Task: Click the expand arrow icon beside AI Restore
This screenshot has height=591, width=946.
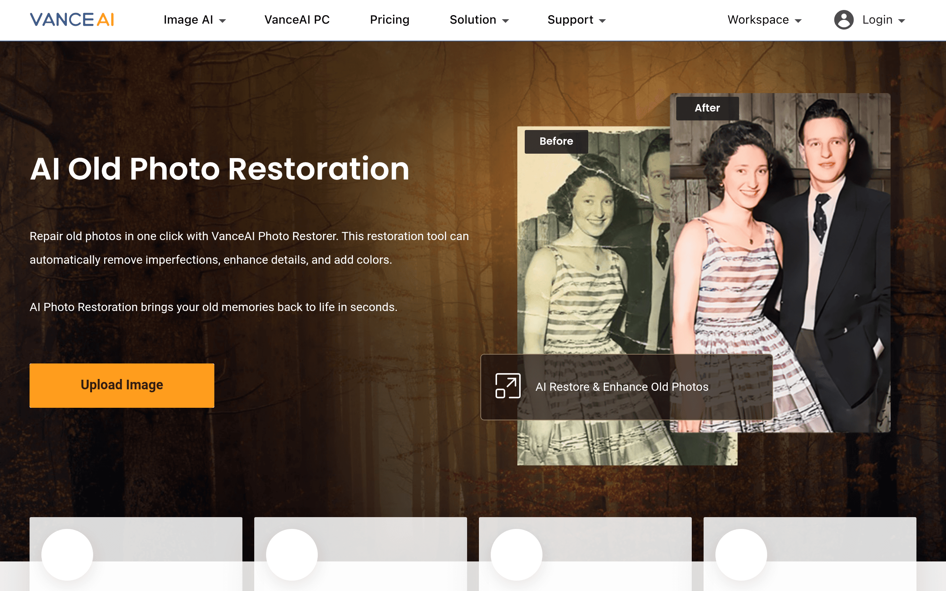Action: click(x=508, y=386)
